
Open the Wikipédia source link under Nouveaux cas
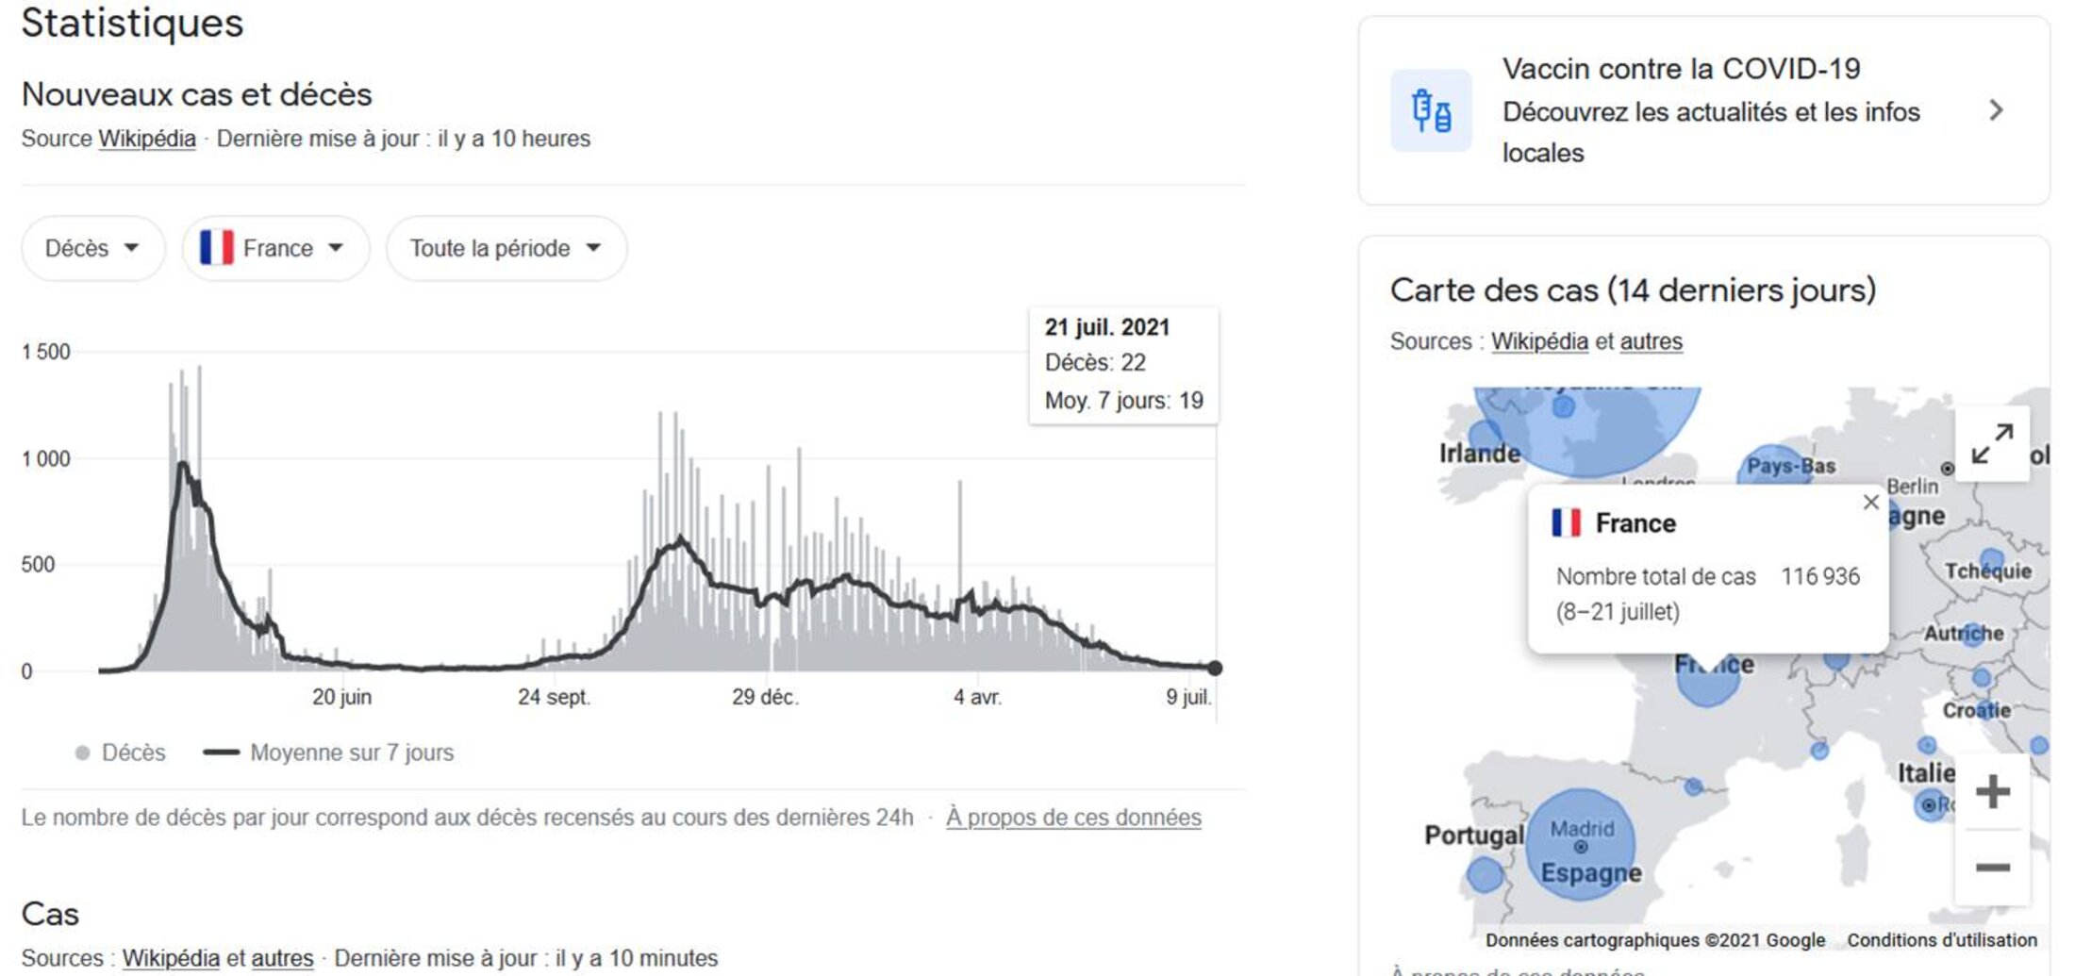147,139
